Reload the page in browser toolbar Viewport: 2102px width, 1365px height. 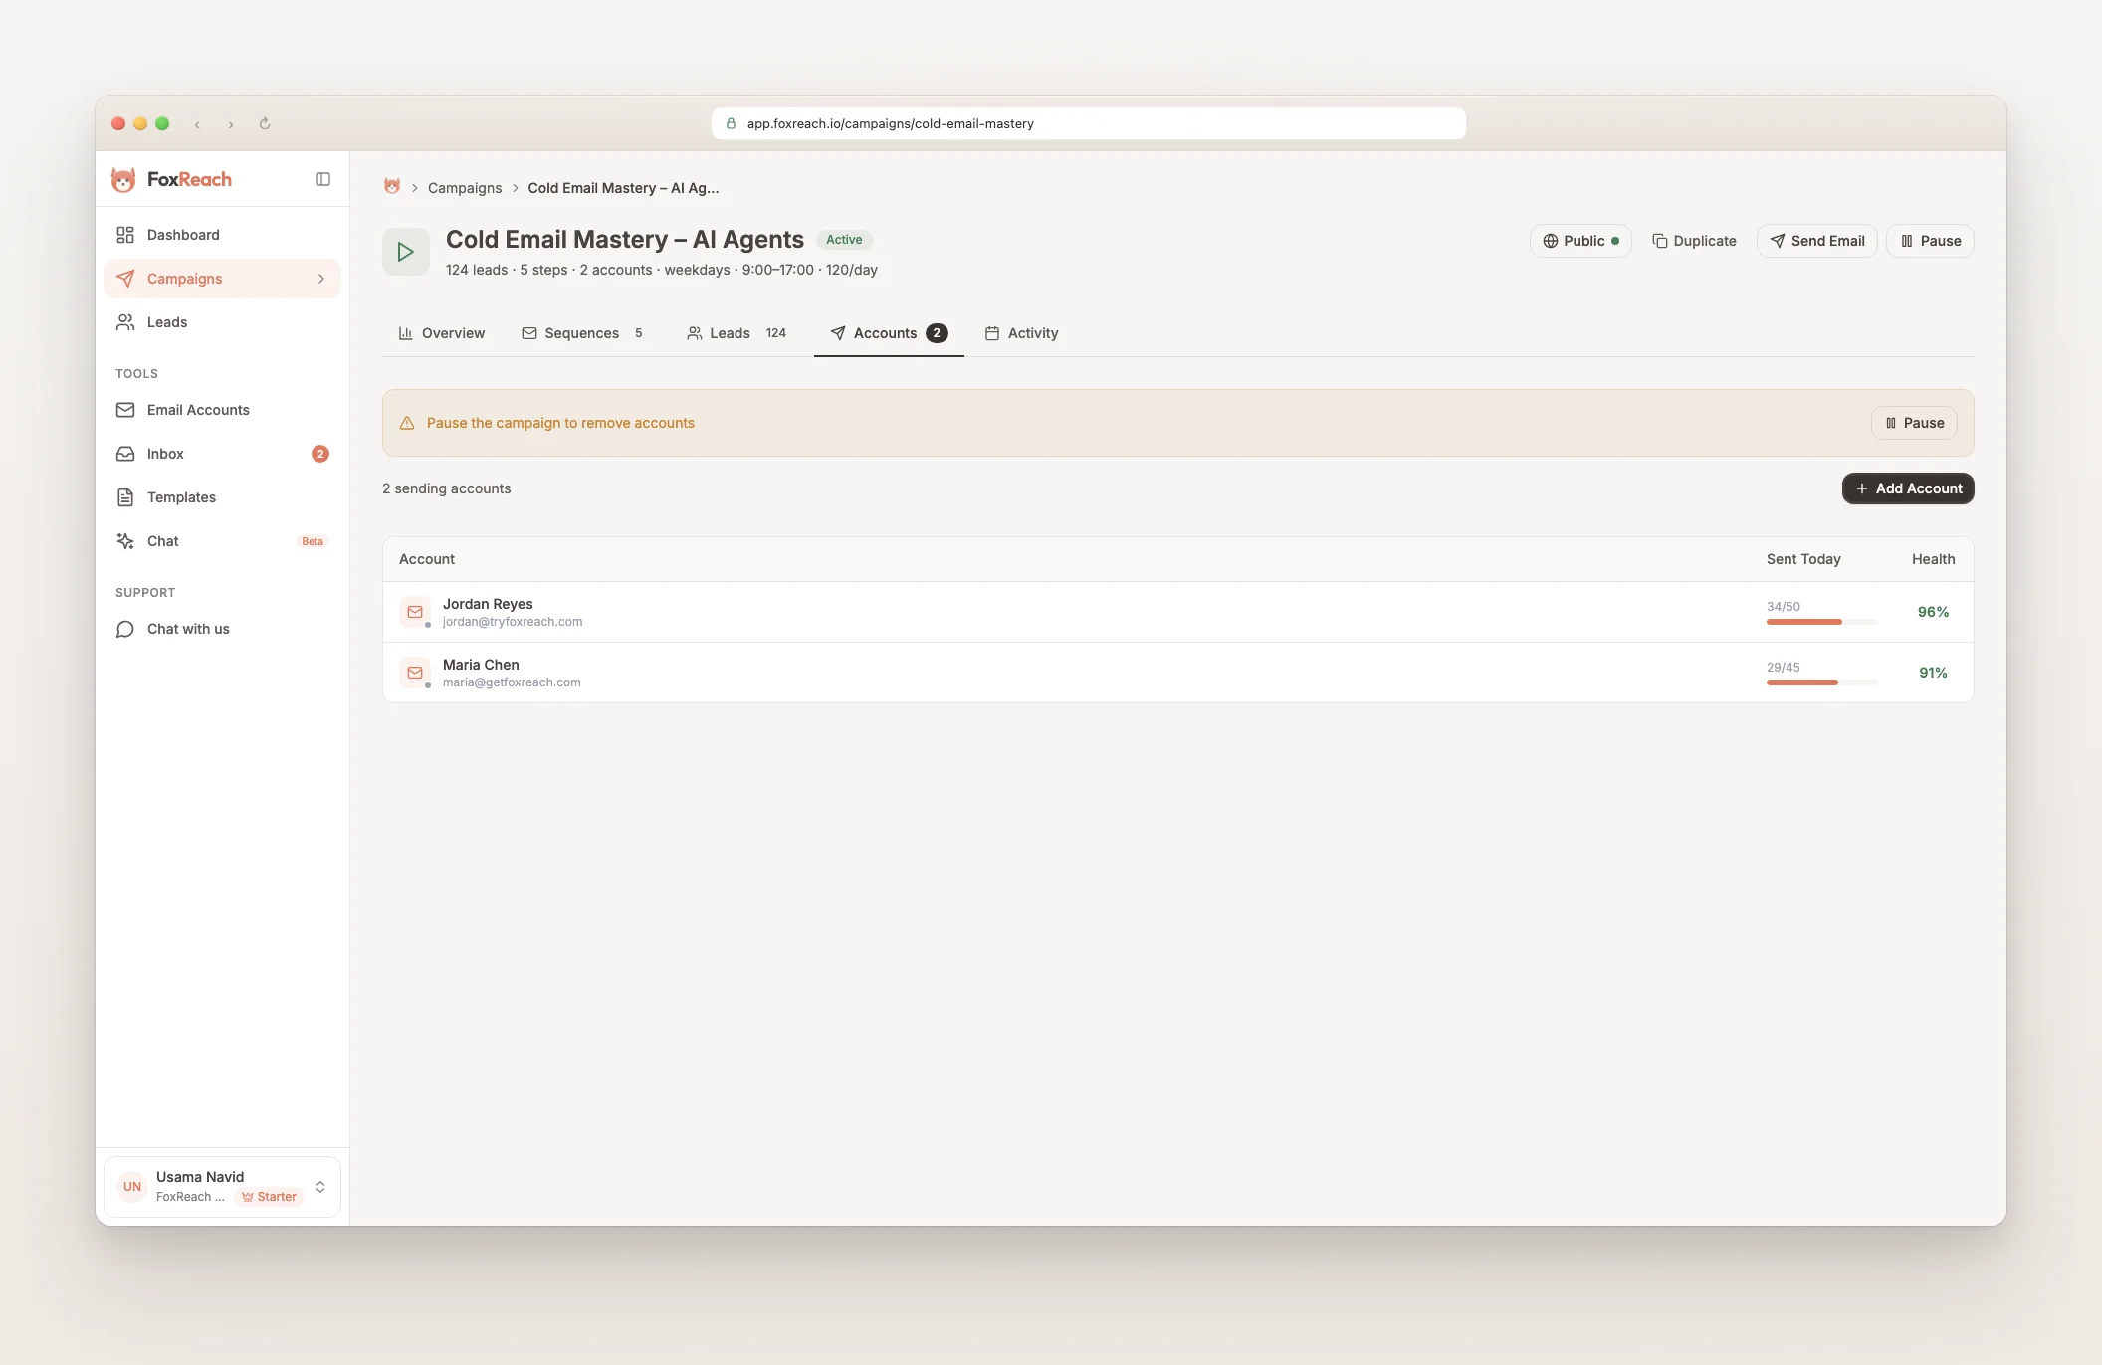265,124
